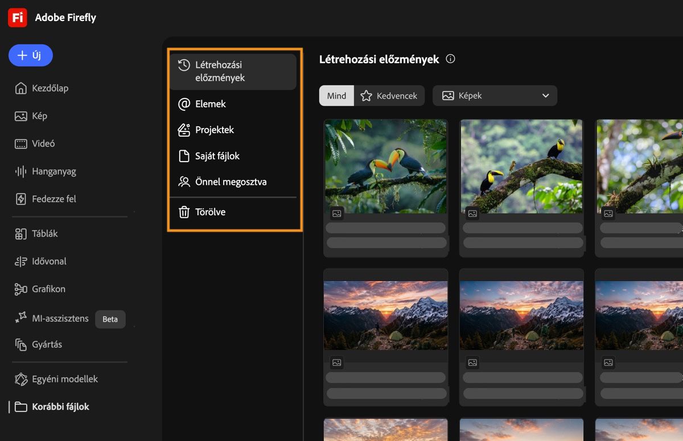This screenshot has height=441, width=683.
Task: Click the Projektek icon
Action: 184,130
